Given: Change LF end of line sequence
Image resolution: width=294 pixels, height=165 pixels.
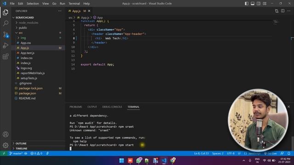Looking at the screenshot, I should pos(239,154).
